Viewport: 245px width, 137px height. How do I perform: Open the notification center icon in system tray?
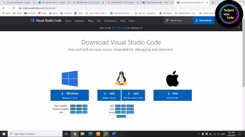pyautogui.click(x=240, y=134)
